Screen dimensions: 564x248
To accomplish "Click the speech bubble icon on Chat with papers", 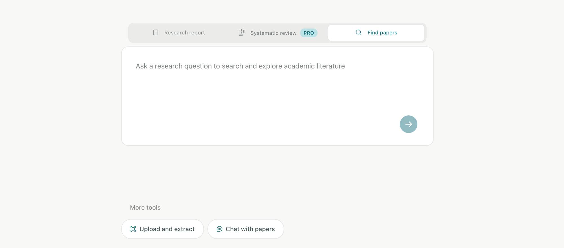I will [x=219, y=229].
